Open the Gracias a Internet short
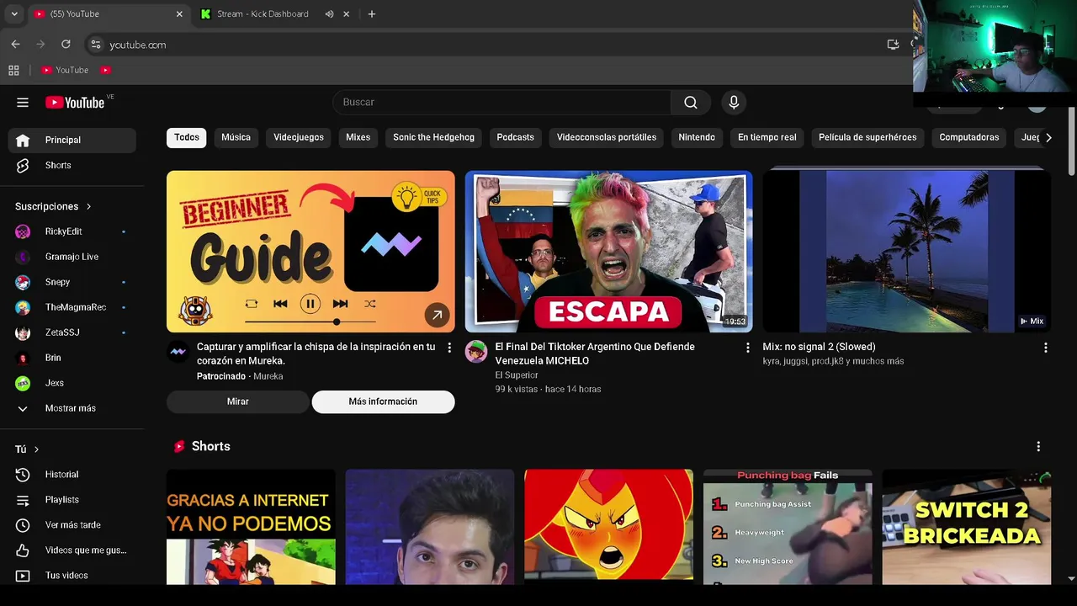Image resolution: width=1077 pixels, height=606 pixels. click(251, 527)
